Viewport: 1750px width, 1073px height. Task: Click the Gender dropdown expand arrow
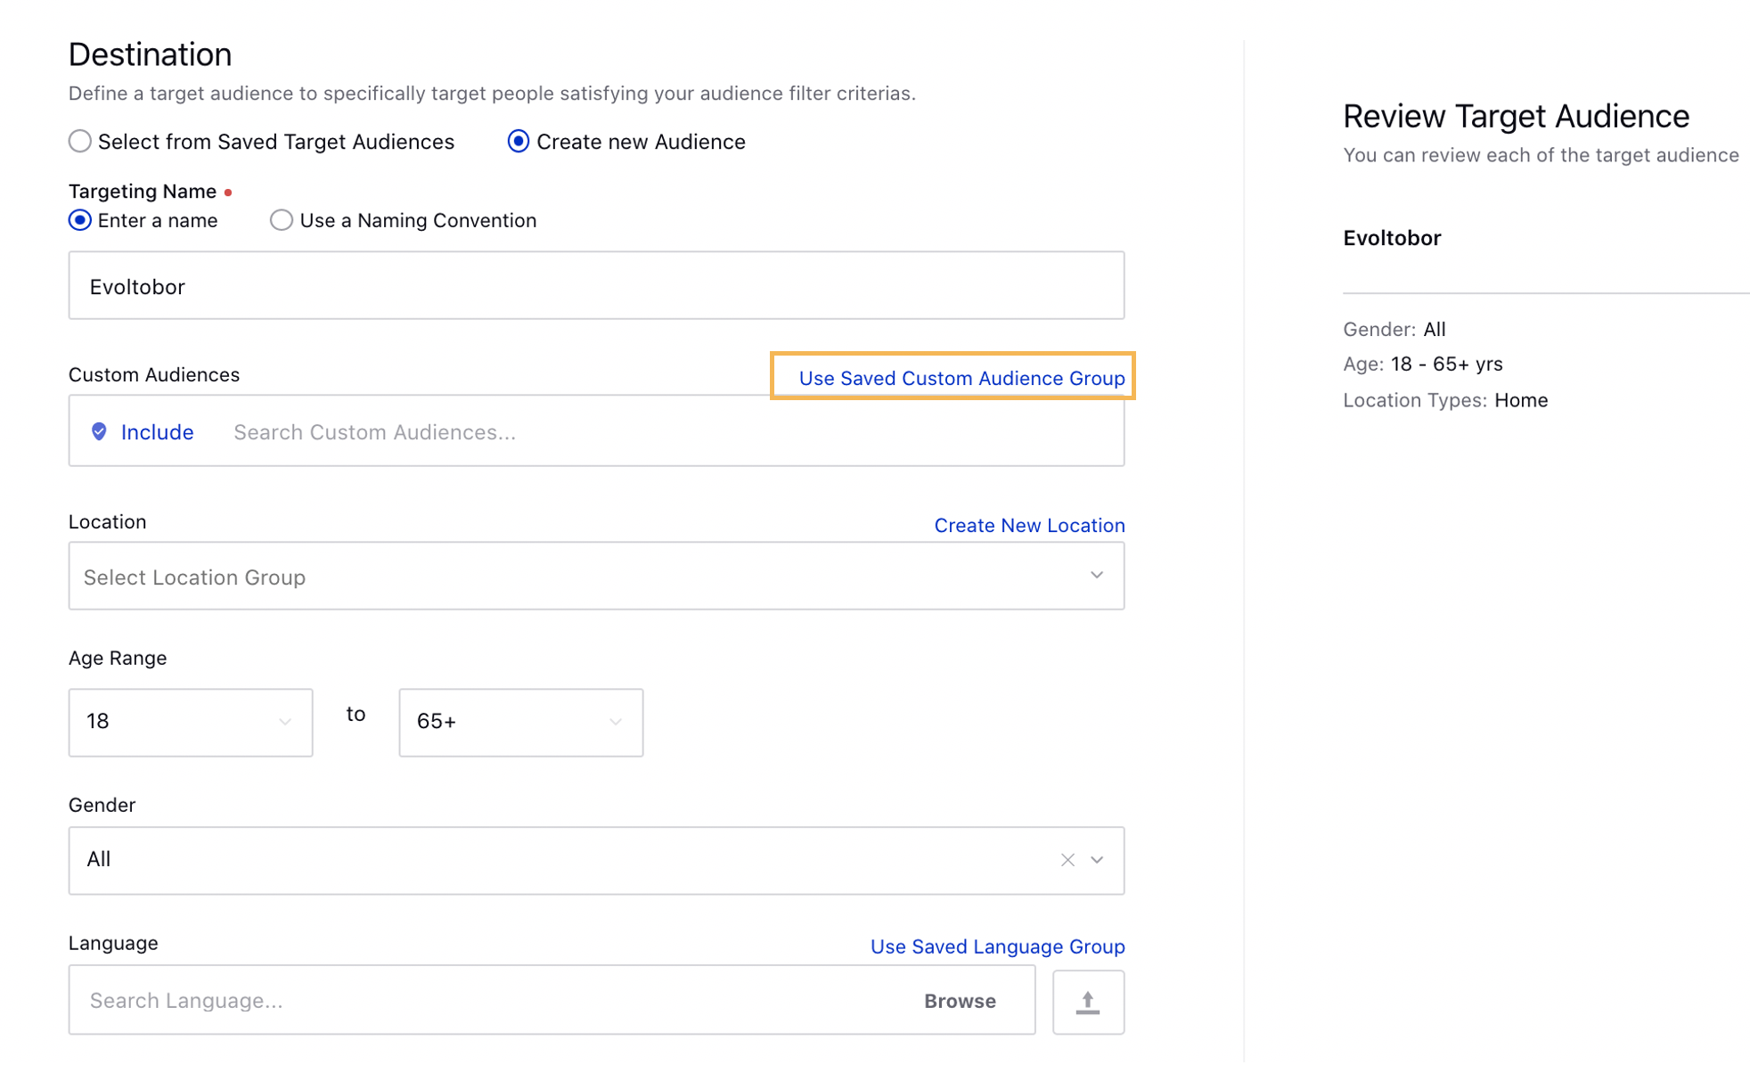click(x=1096, y=860)
